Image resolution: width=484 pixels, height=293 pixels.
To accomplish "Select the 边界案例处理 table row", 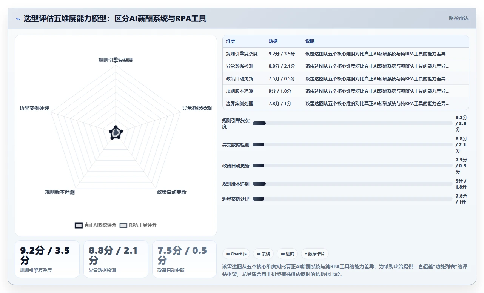I will [345, 104].
